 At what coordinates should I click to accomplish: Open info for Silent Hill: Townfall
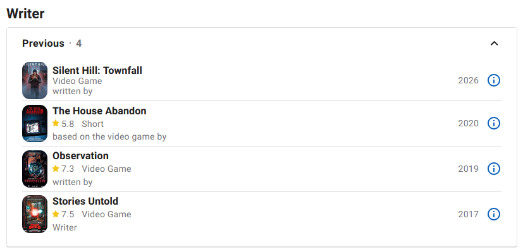(x=494, y=80)
